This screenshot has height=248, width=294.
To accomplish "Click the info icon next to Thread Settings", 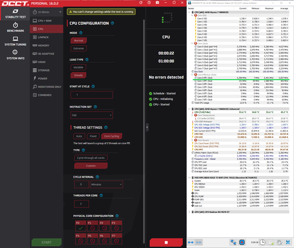I will coord(106,127).
